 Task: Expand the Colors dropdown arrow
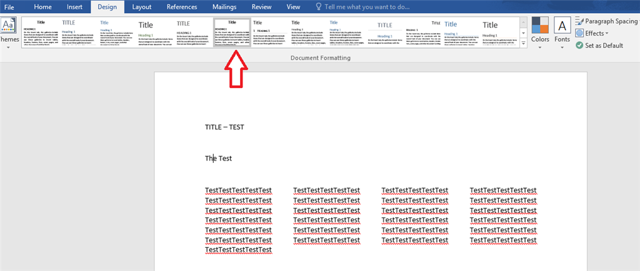click(x=540, y=47)
